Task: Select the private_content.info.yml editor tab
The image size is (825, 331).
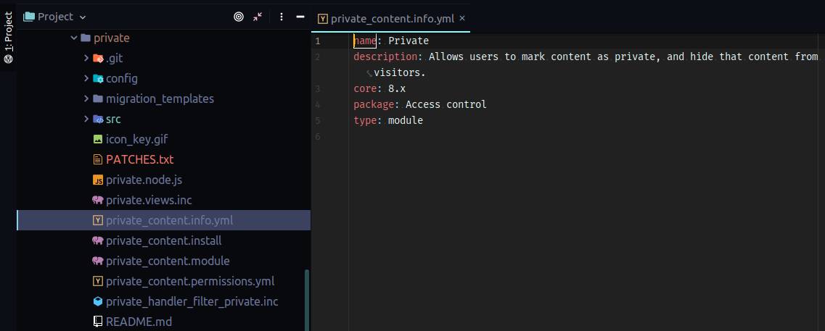Action: click(x=392, y=19)
